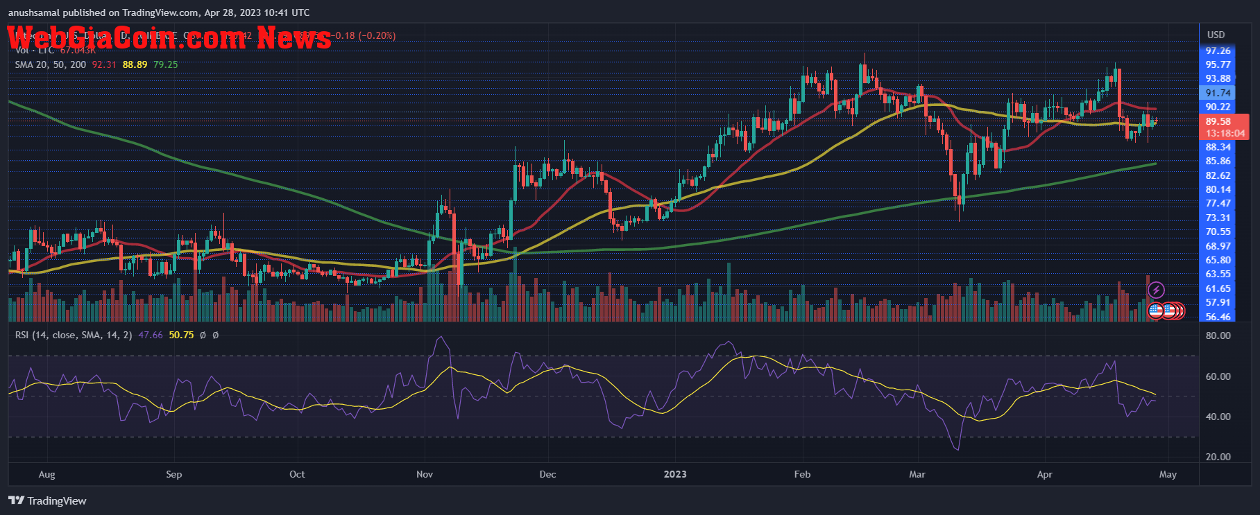Click the 73.31 price level

1218,218
